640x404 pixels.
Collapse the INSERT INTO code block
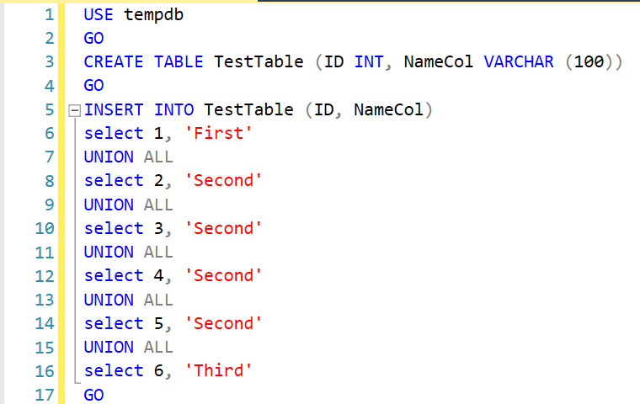coord(75,110)
